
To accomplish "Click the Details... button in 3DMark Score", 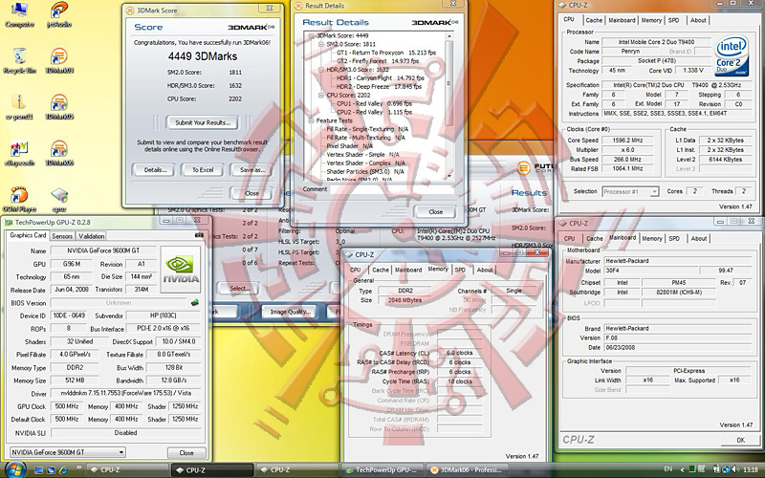I will tap(155, 170).
